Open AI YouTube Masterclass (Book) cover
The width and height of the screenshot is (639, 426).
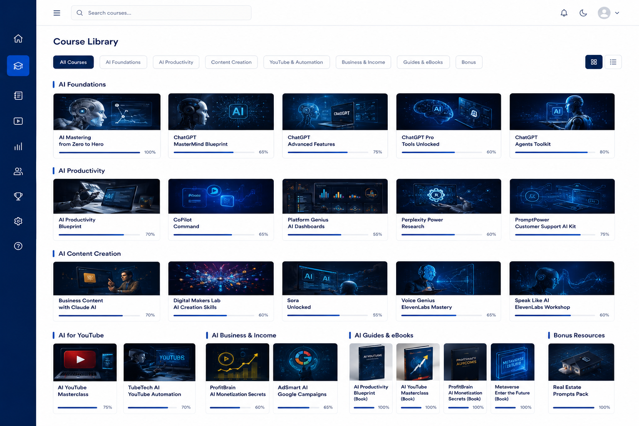[x=418, y=362]
